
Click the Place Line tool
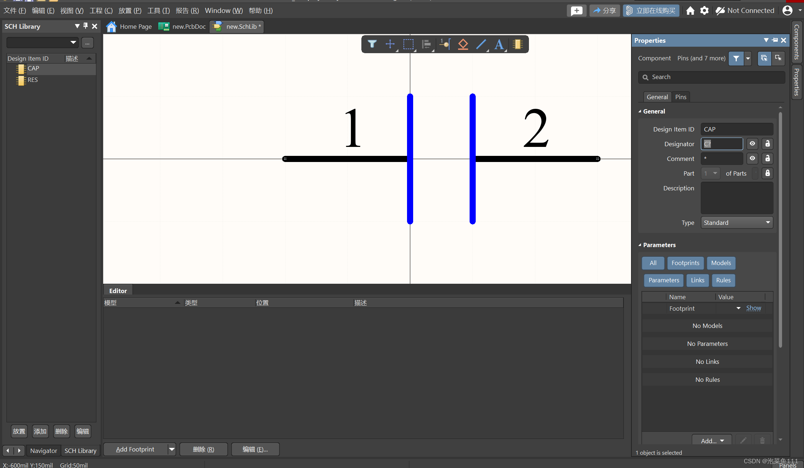481,44
